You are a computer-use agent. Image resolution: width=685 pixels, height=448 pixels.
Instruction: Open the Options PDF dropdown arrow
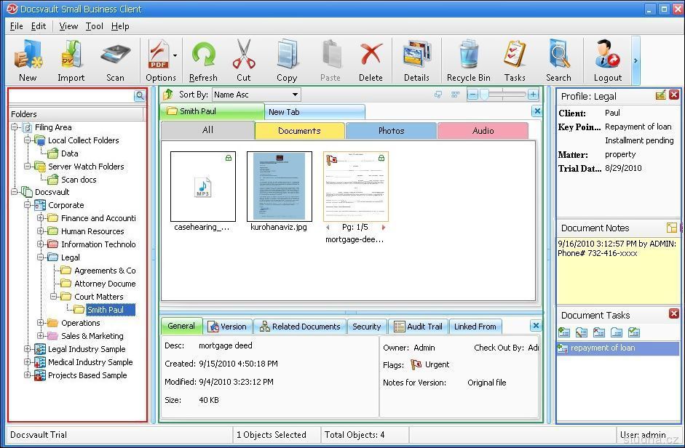[x=175, y=55]
